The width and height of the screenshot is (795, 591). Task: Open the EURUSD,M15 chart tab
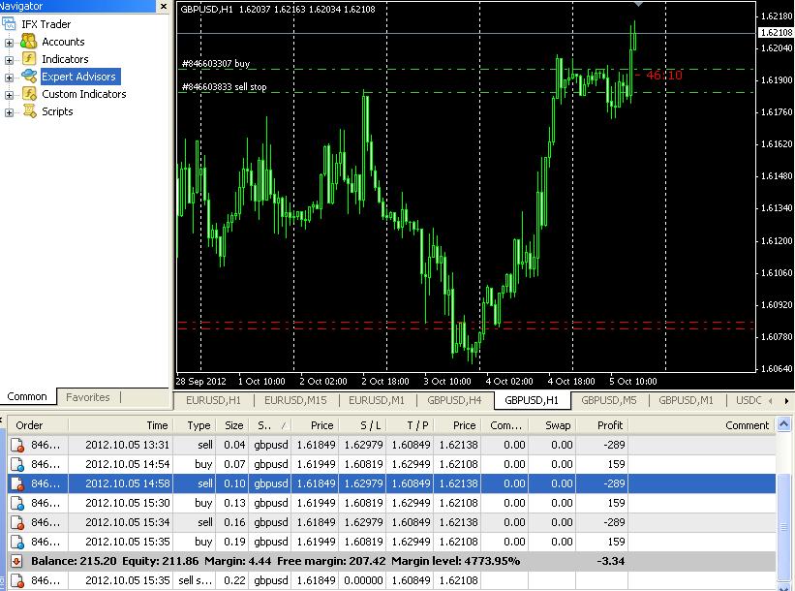click(295, 400)
